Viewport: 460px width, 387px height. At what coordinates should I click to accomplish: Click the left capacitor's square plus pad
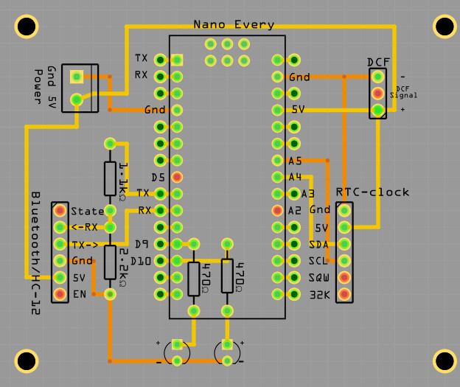point(177,344)
